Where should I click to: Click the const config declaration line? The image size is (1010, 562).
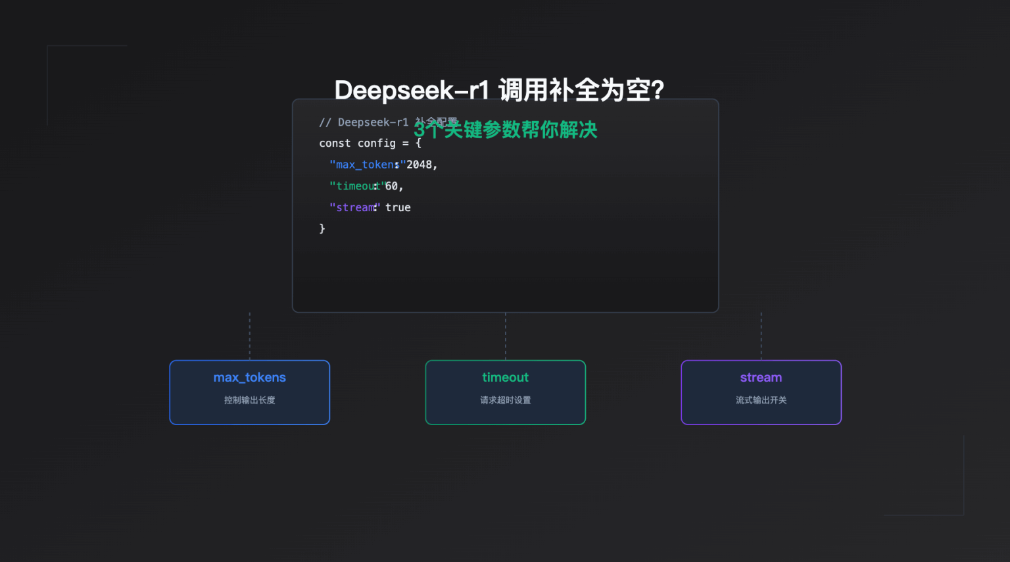370,143
